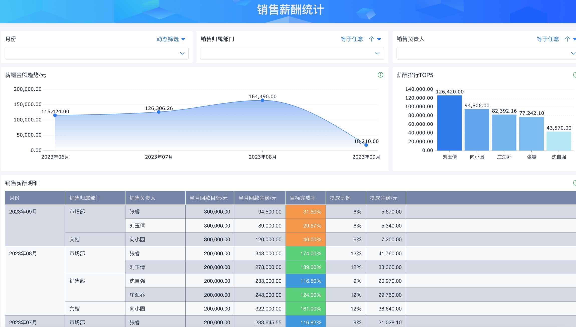
Task: Click the info icon beside 薪酬排行TOP5
Action: [574, 75]
